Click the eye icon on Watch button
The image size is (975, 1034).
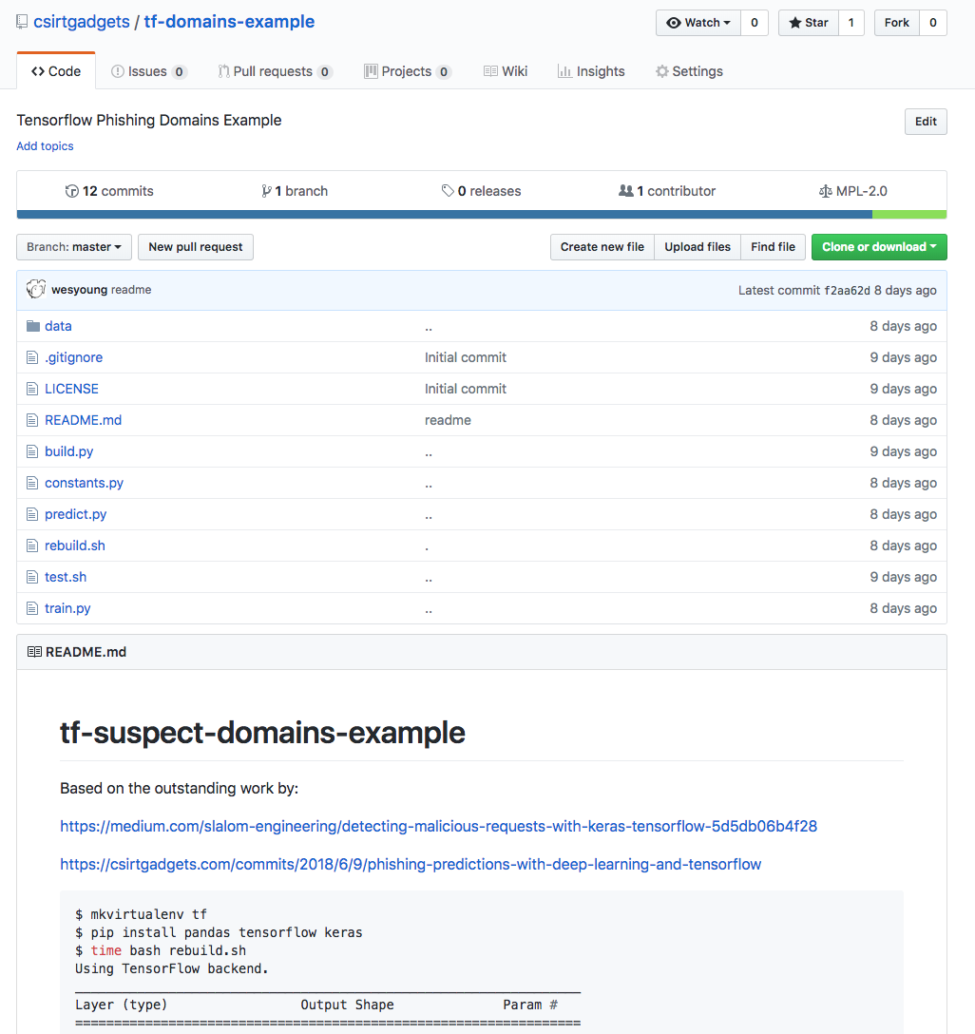tap(673, 23)
